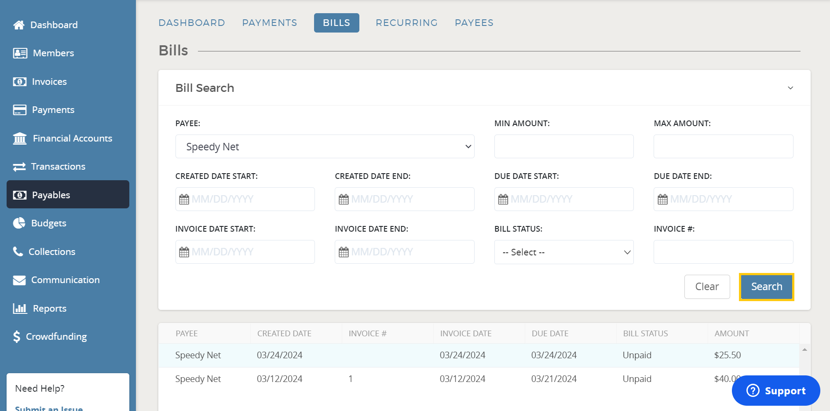Focus the Invoice # text field
This screenshot has width=830, height=411.
pos(723,252)
